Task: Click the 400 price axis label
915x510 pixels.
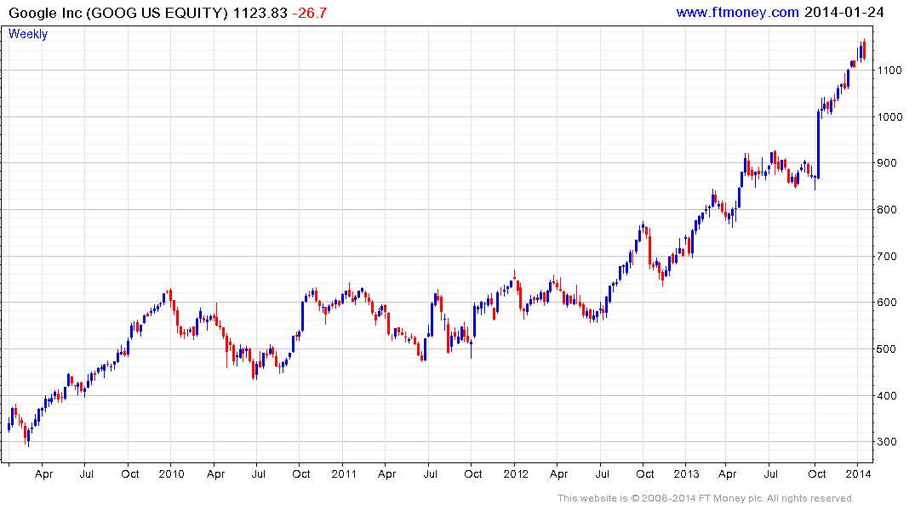Action: [x=886, y=396]
